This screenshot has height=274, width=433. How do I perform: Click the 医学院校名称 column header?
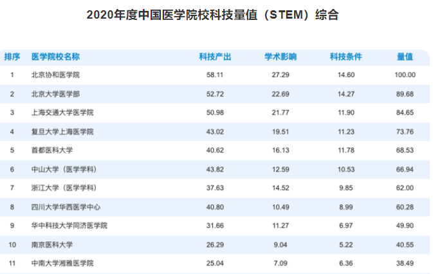(x=55, y=57)
